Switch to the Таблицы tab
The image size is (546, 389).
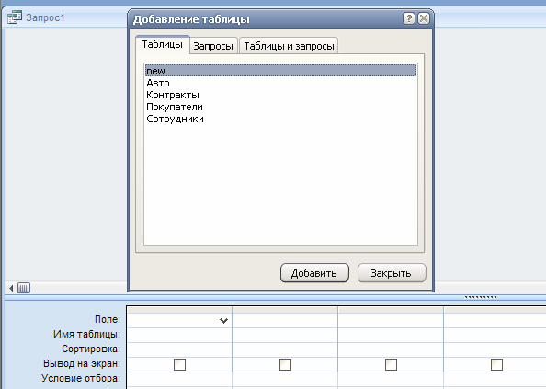163,44
